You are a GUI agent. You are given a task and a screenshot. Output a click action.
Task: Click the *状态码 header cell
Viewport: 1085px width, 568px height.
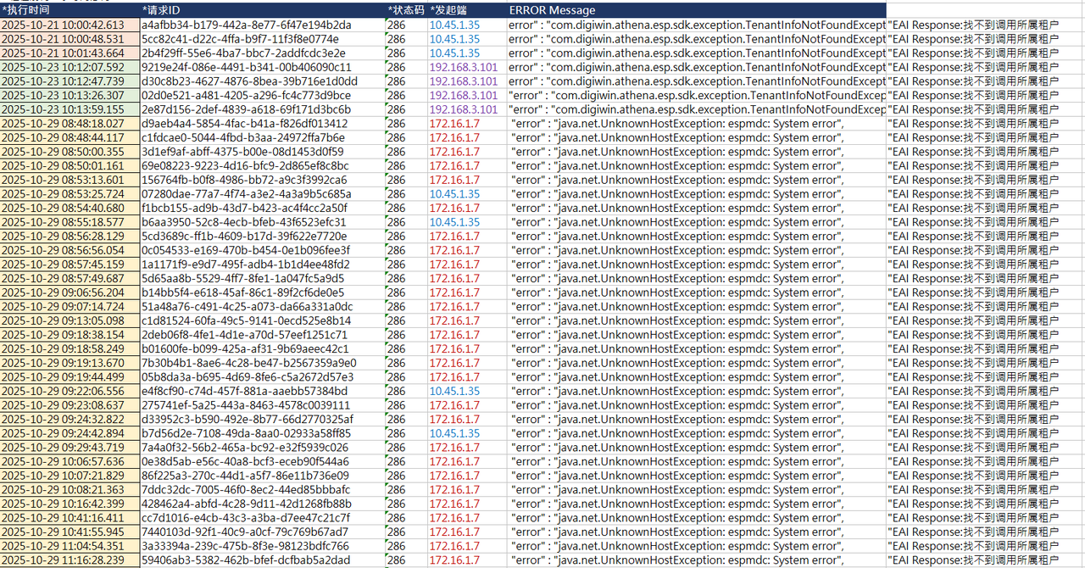[406, 10]
